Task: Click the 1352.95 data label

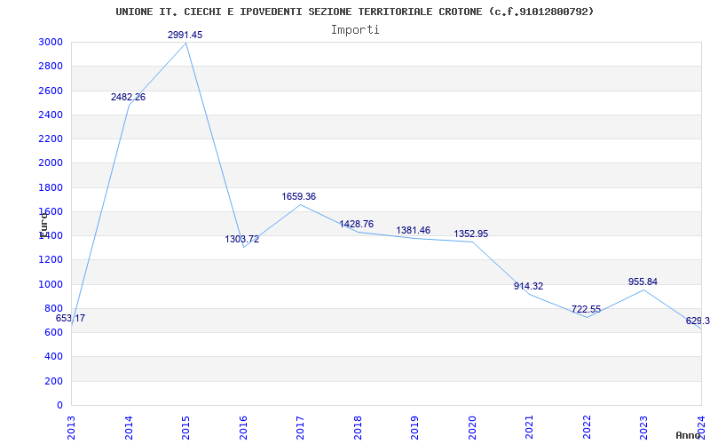Action: click(471, 234)
